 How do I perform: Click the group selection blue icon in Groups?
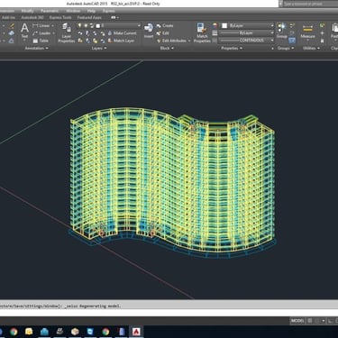click(x=292, y=41)
